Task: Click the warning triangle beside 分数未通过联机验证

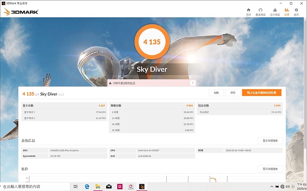Action: [x=110, y=83]
